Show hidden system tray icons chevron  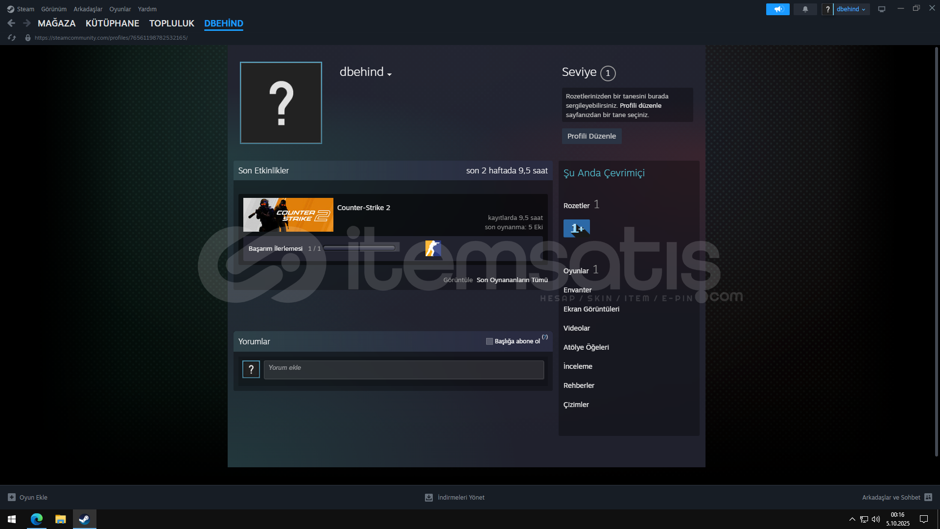coord(852,519)
